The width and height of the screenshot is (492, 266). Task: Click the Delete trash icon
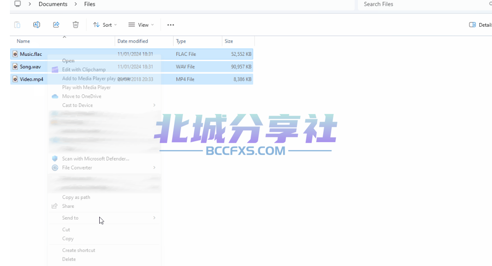click(x=76, y=25)
